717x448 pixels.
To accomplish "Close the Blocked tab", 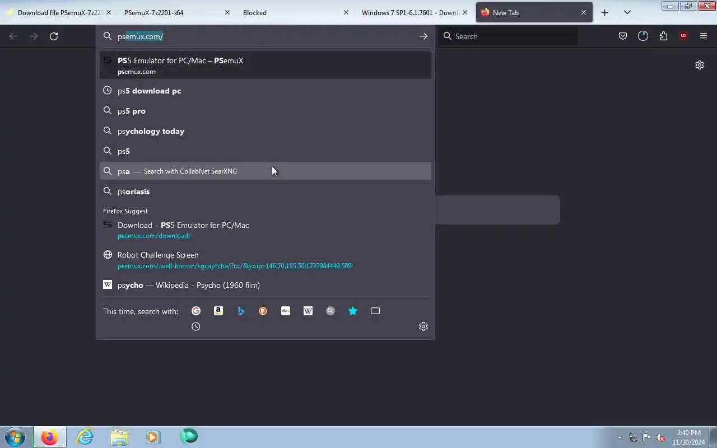I will [x=346, y=12].
